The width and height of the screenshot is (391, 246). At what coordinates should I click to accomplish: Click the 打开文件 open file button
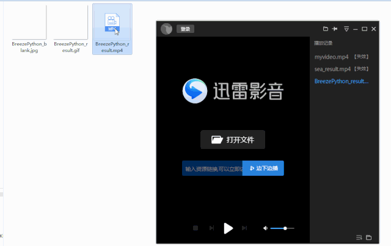[233, 140]
